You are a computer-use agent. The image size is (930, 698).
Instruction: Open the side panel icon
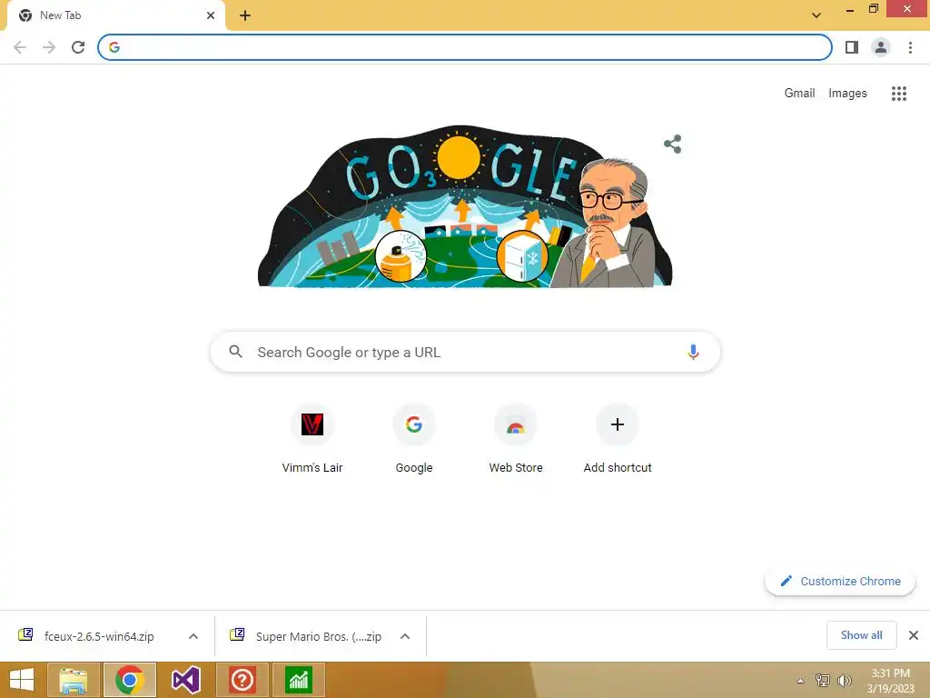852,47
